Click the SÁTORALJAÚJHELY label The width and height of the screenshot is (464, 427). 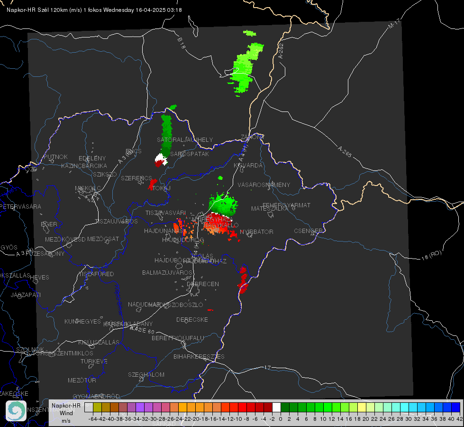tap(185, 139)
